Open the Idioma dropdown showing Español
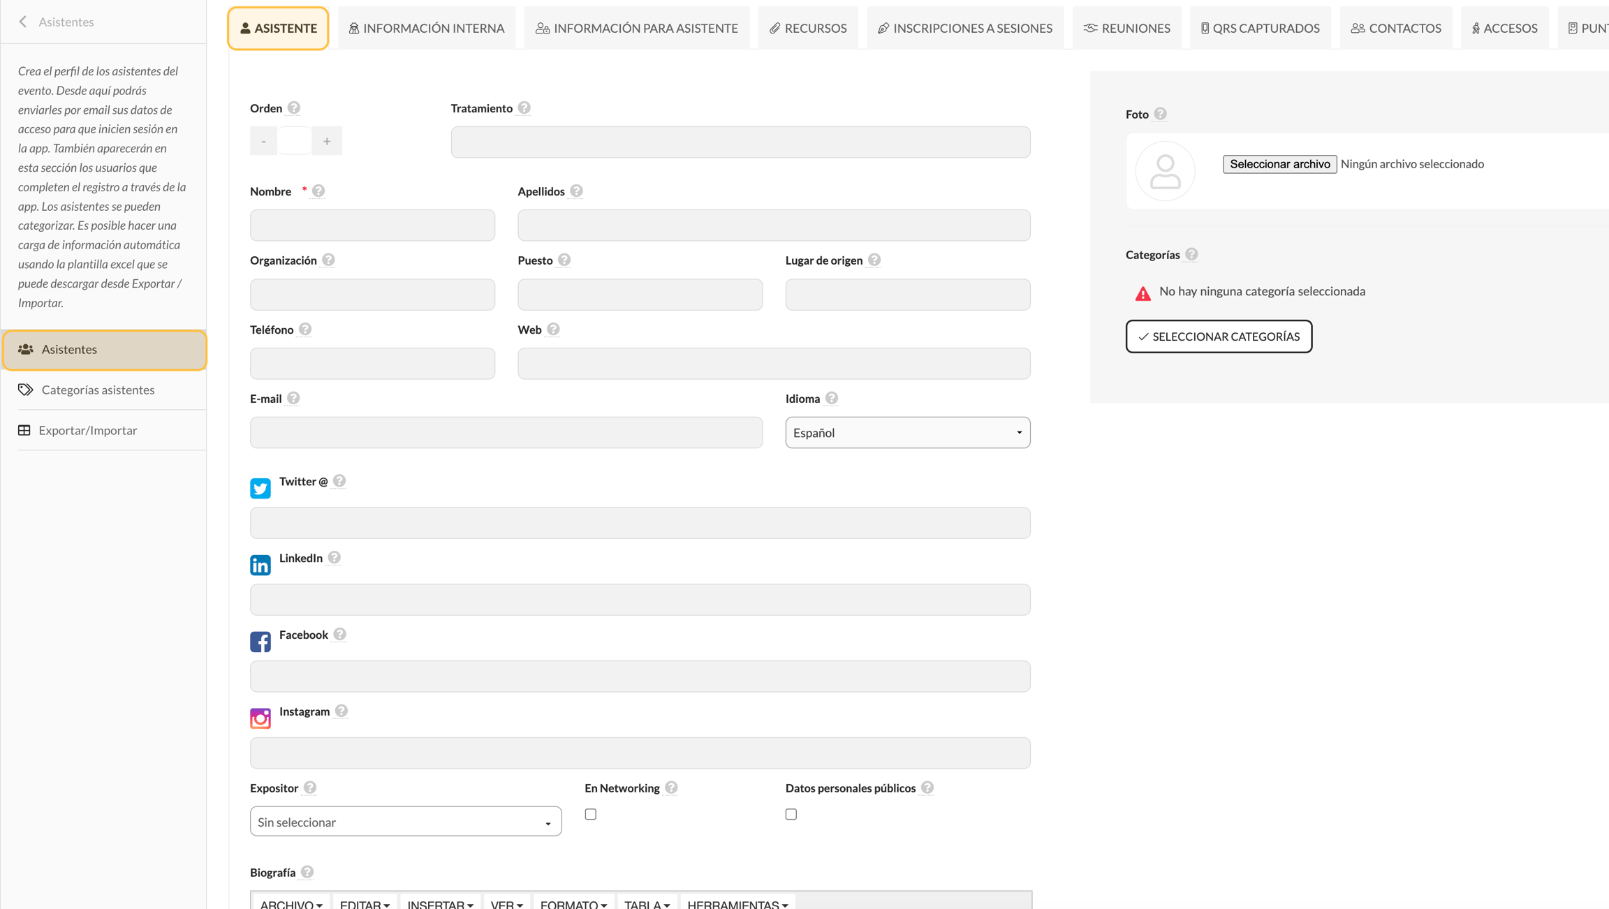 pos(907,433)
